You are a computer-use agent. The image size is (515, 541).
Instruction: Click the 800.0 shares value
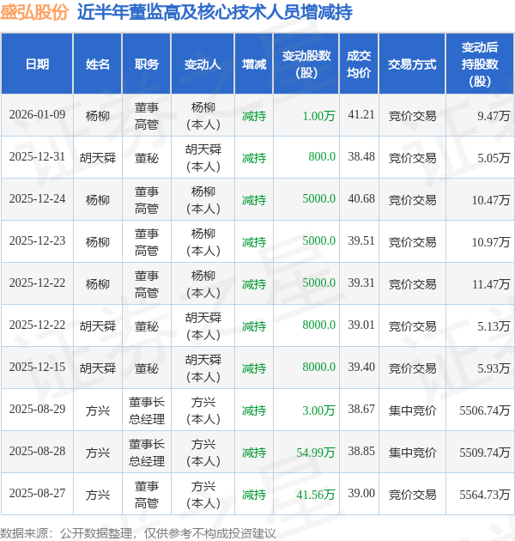coord(322,156)
